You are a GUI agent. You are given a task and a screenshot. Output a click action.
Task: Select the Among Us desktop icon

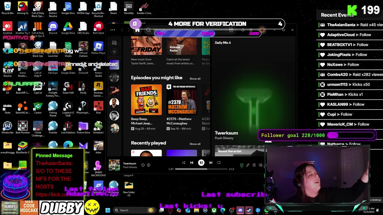click(x=22, y=8)
